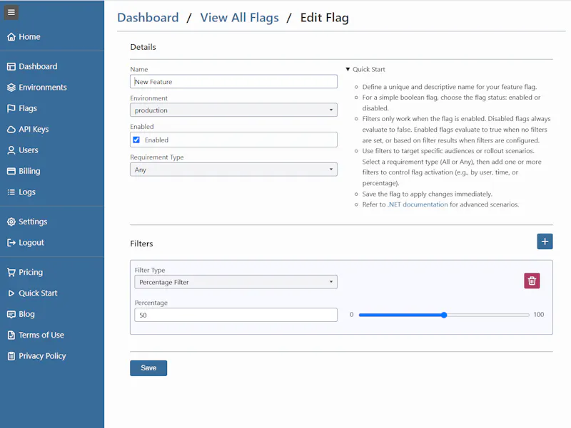Click the Billing card icon
This screenshot has width=571, height=428.
(x=11, y=171)
